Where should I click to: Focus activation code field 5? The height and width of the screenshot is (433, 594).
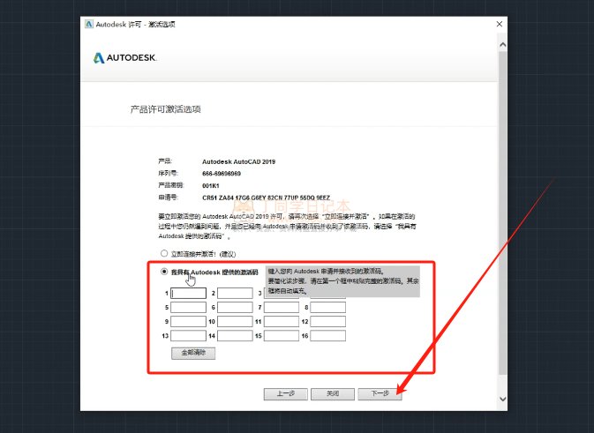[188, 307]
